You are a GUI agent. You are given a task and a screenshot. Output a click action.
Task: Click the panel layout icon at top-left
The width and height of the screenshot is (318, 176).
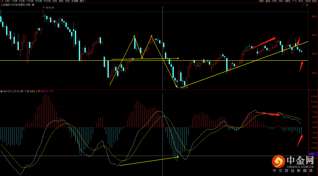tap(2, 1)
